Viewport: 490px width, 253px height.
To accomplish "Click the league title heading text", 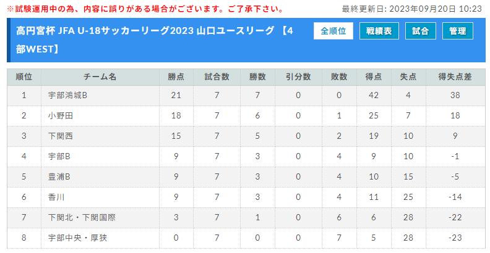I will click(x=155, y=40).
